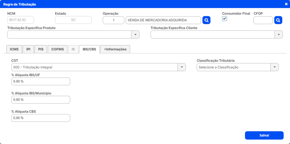Open the CST dropdown list

[182, 67]
